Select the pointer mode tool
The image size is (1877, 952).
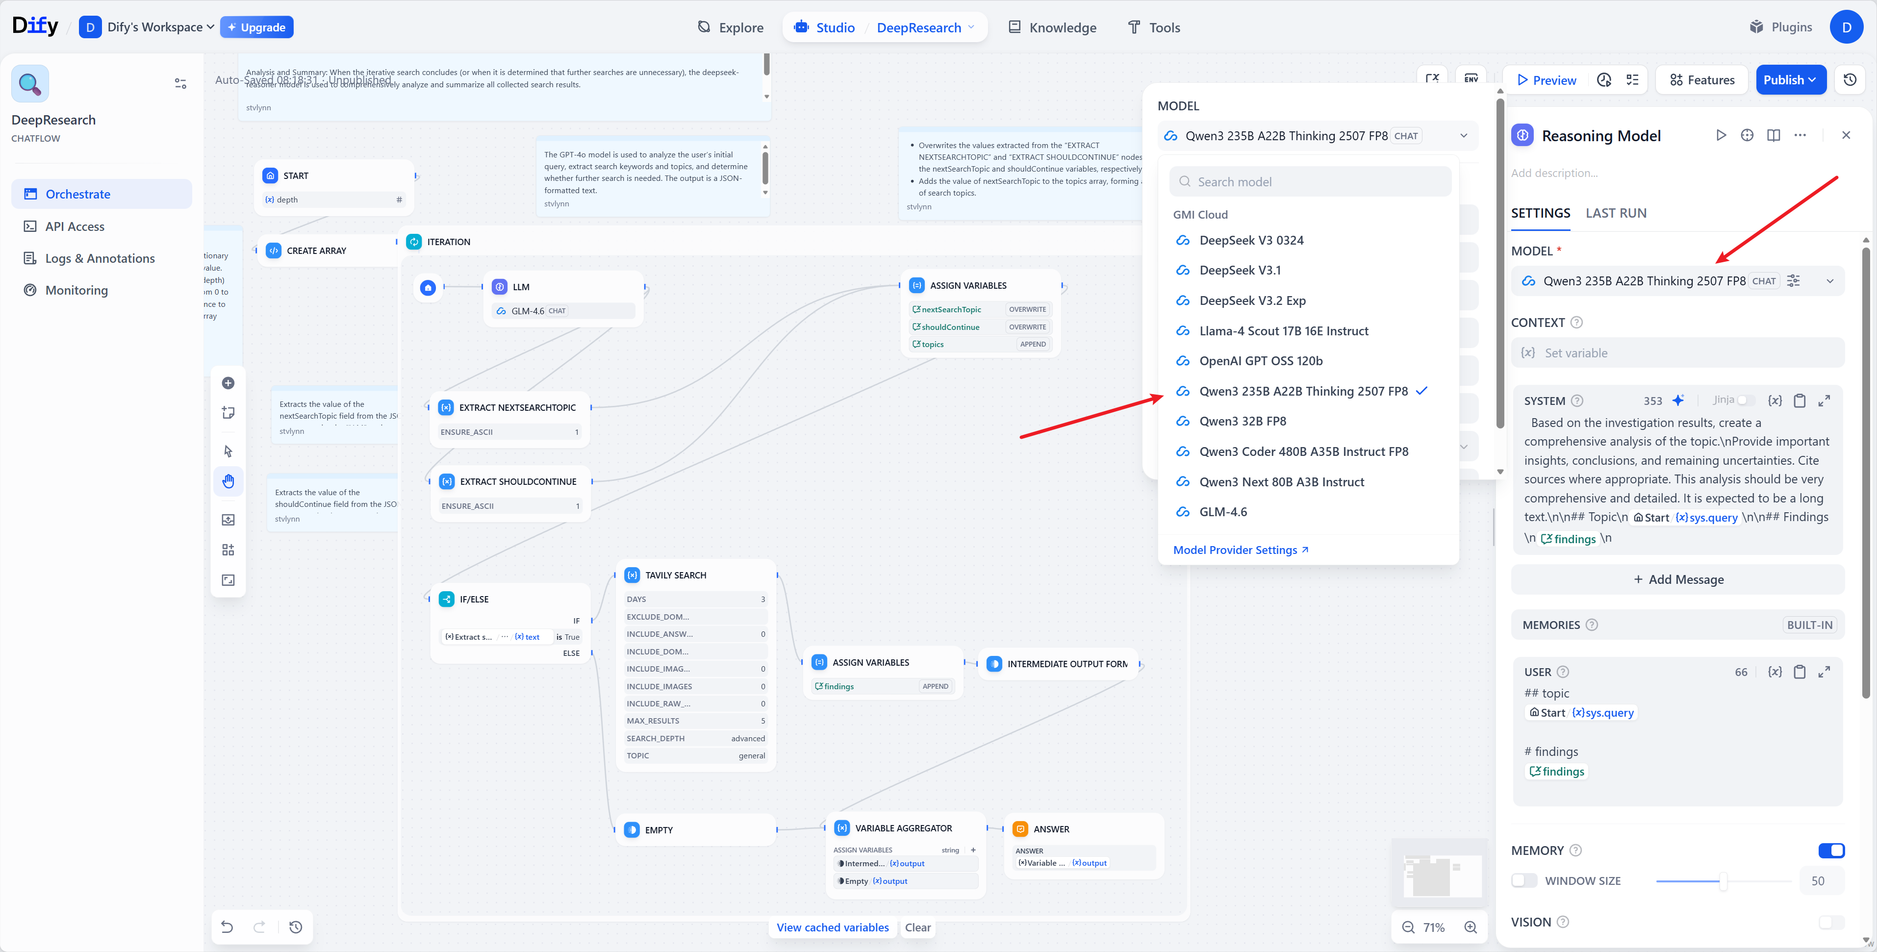[228, 451]
